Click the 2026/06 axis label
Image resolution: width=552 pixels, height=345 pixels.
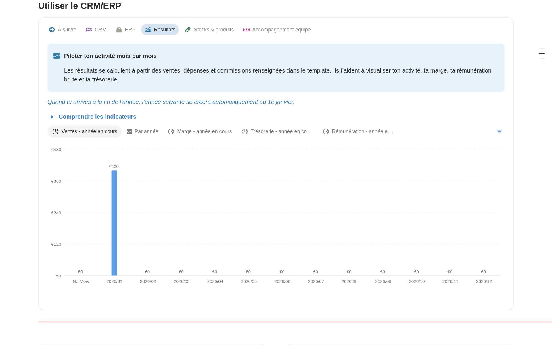pyautogui.click(x=282, y=281)
